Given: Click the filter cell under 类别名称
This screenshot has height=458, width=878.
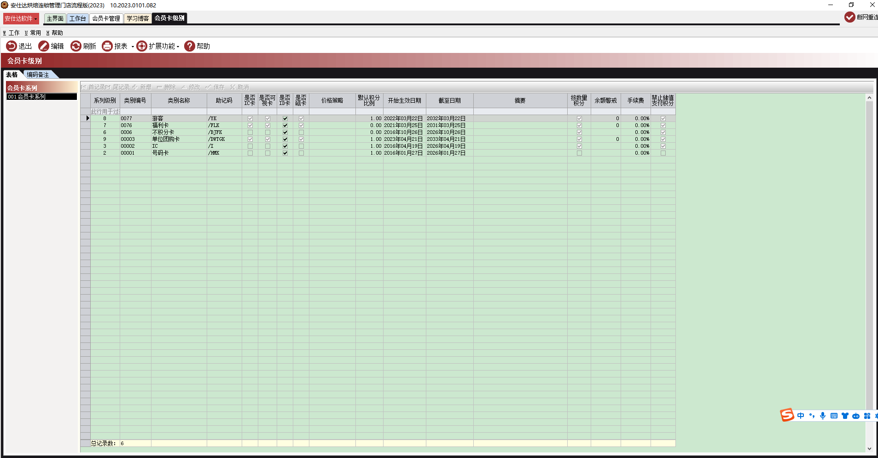Looking at the screenshot, I should tap(179, 111).
